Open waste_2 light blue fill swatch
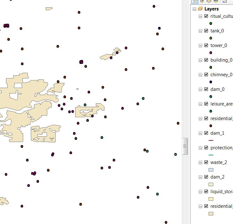 211,170
